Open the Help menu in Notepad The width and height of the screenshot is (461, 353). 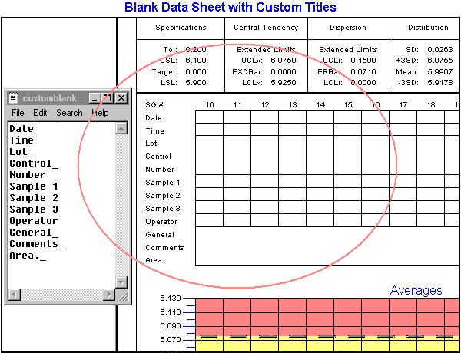point(100,113)
